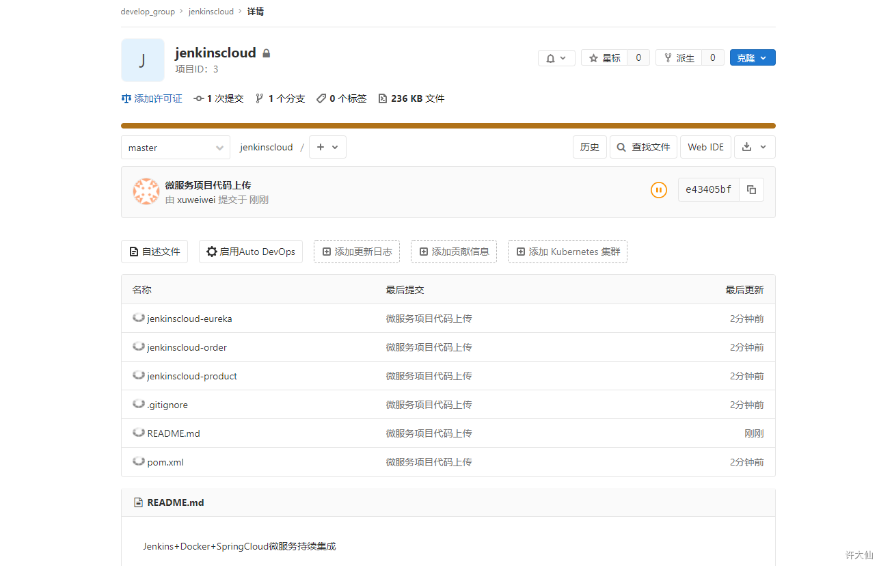The width and height of the screenshot is (879, 566).
Task: Click the 项目ID: 3 text
Action: tap(197, 69)
